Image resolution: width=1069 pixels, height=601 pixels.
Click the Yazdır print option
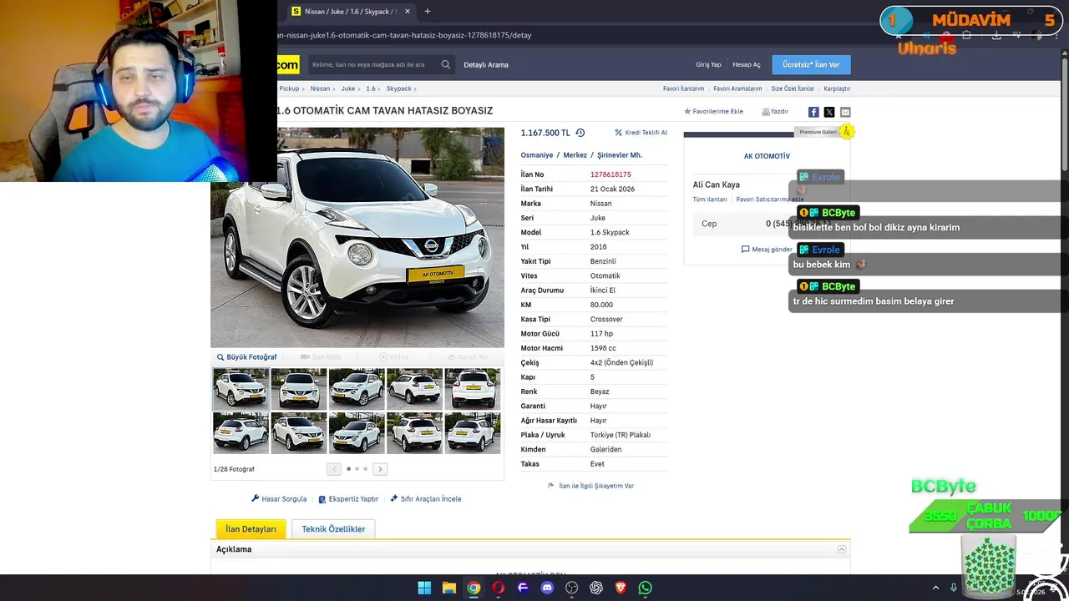[x=775, y=111]
